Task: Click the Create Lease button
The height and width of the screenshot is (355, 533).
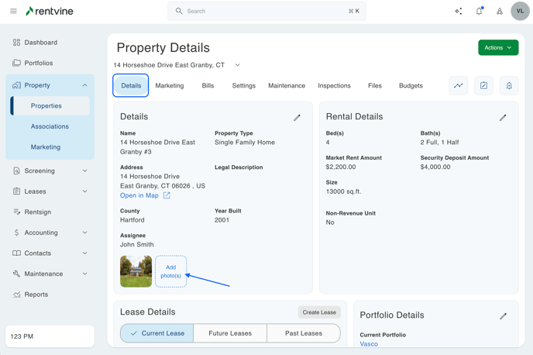Action: 319,312
